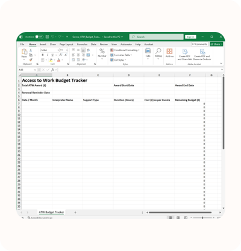Add a new sheet with plus button

click(x=75, y=212)
